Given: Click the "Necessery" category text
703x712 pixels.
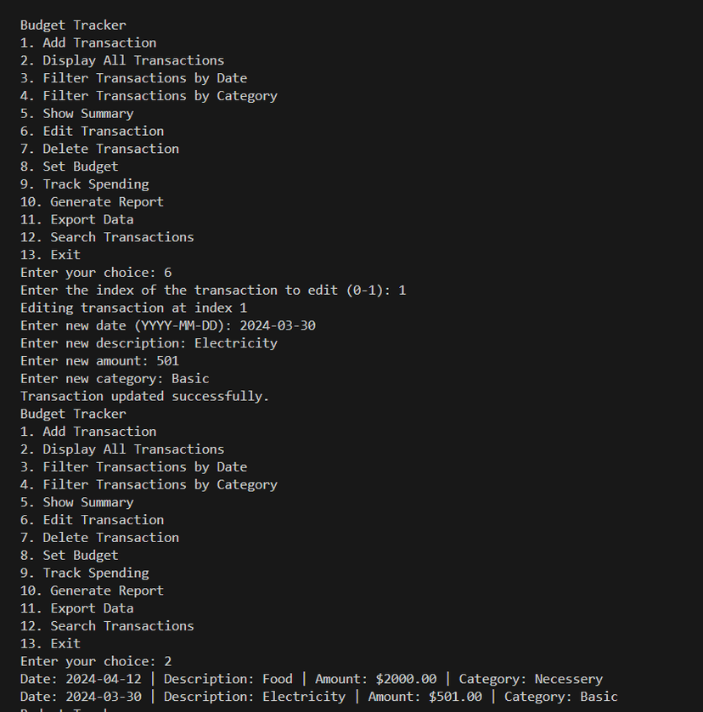Looking at the screenshot, I should 568,679.
